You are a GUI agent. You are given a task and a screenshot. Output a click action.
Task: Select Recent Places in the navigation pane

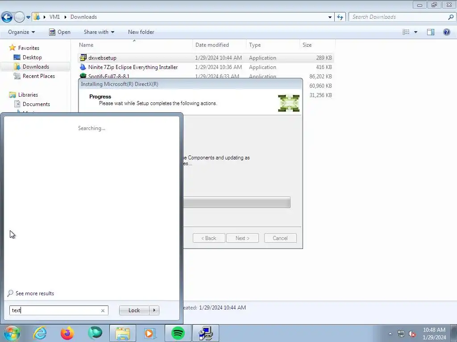point(38,76)
